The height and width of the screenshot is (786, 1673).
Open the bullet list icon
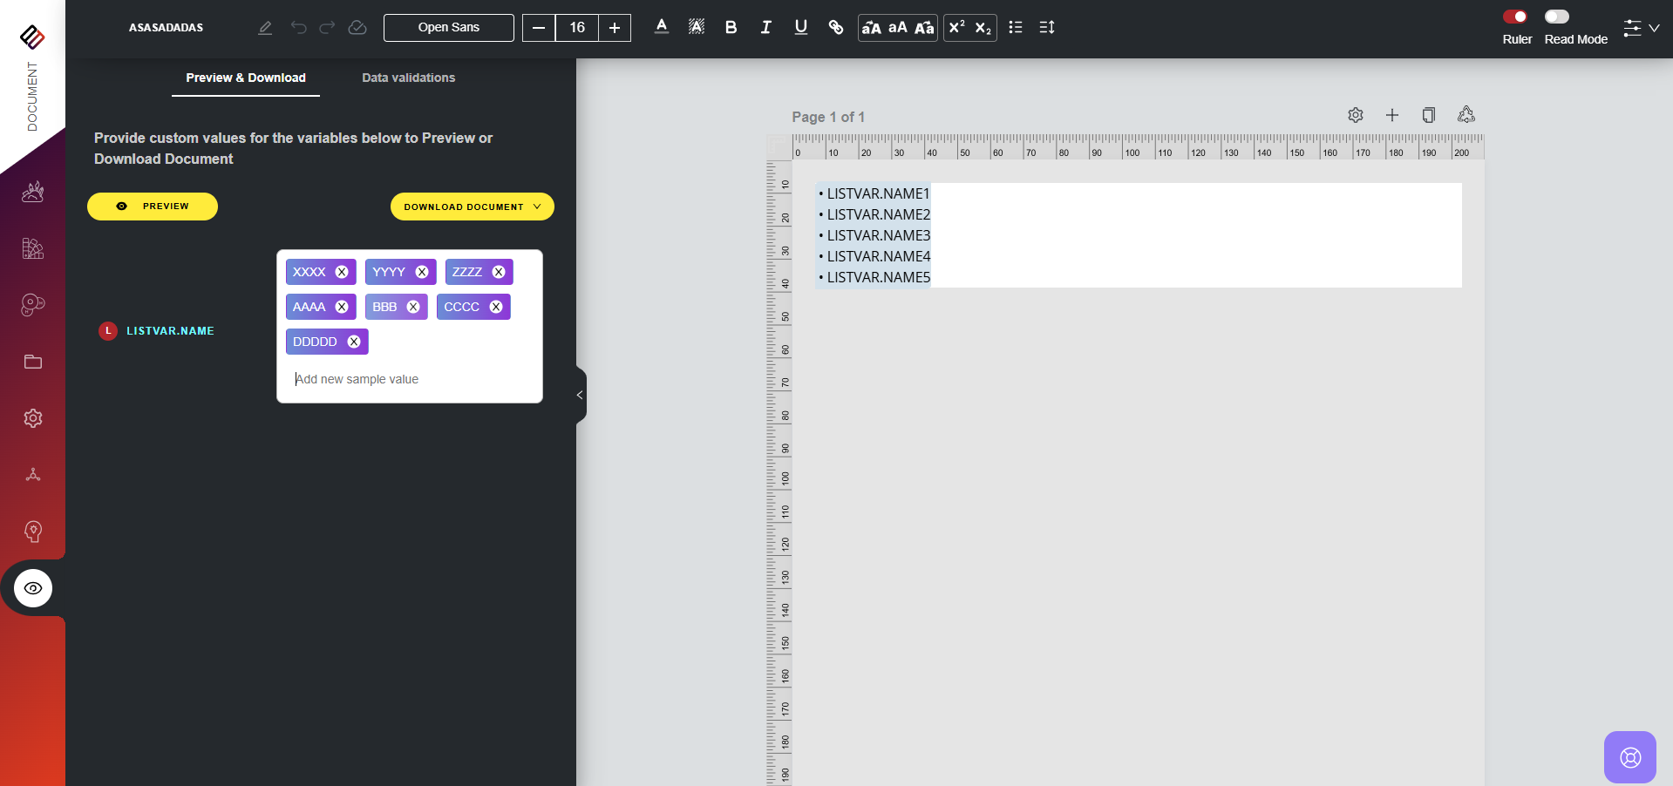pos(1015,28)
